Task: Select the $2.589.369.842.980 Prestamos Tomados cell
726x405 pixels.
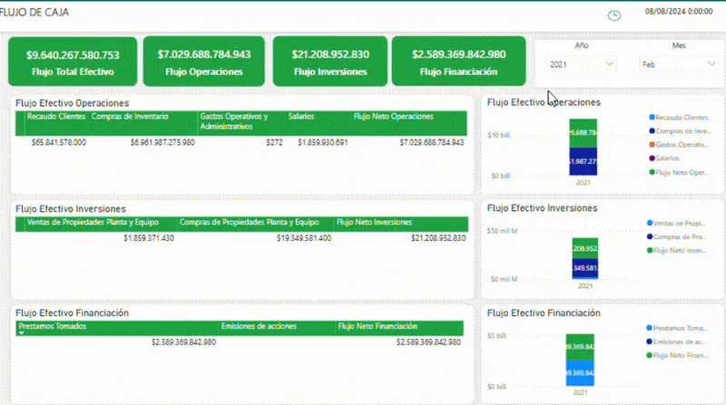Action: click(183, 342)
